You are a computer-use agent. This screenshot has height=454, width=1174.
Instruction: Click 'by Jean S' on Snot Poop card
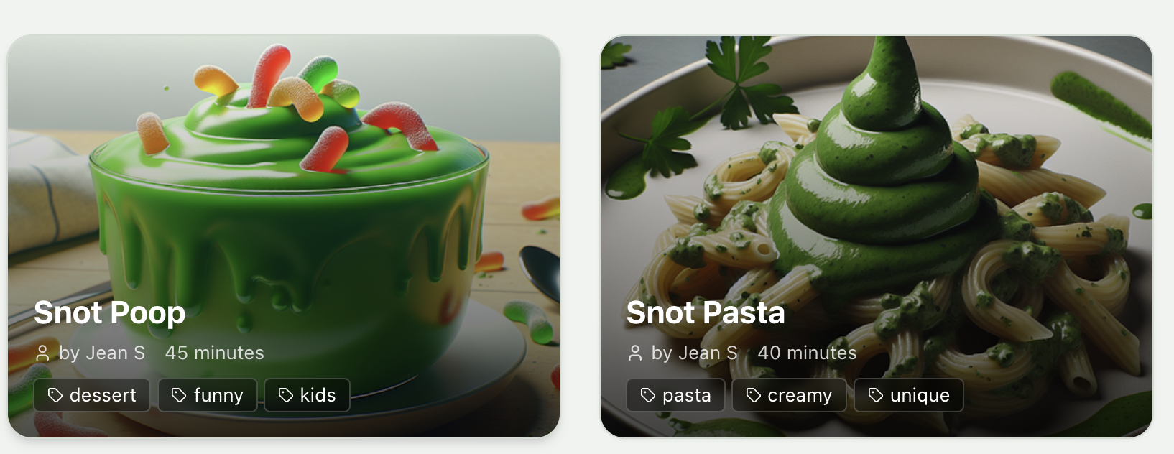coord(102,353)
